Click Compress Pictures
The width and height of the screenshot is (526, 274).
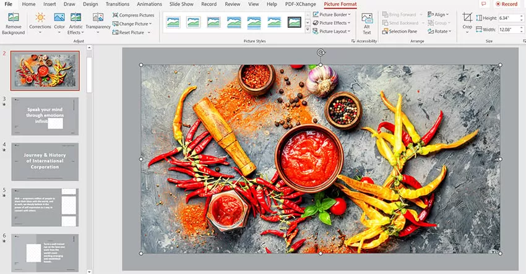pyautogui.click(x=134, y=15)
